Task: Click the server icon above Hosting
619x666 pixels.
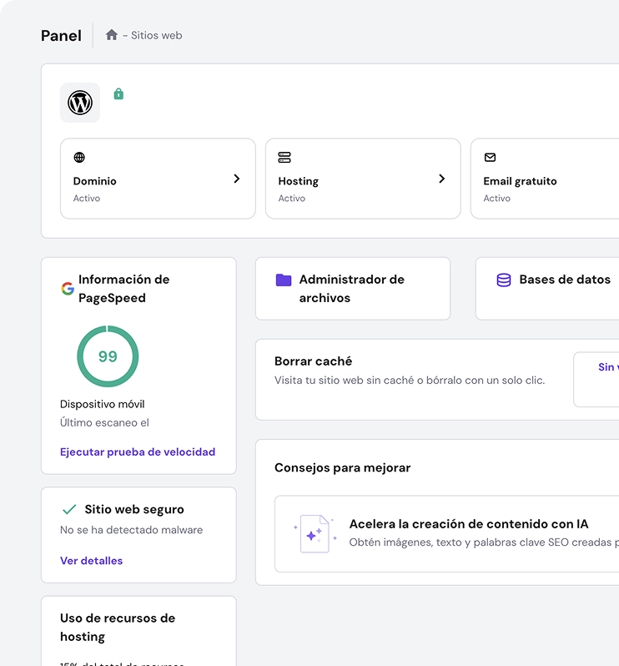Action: (x=284, y=158)
